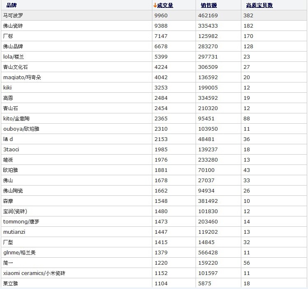Click the 9960 volume cell
The width and height of the screenshot is (308, 289).
161,16
